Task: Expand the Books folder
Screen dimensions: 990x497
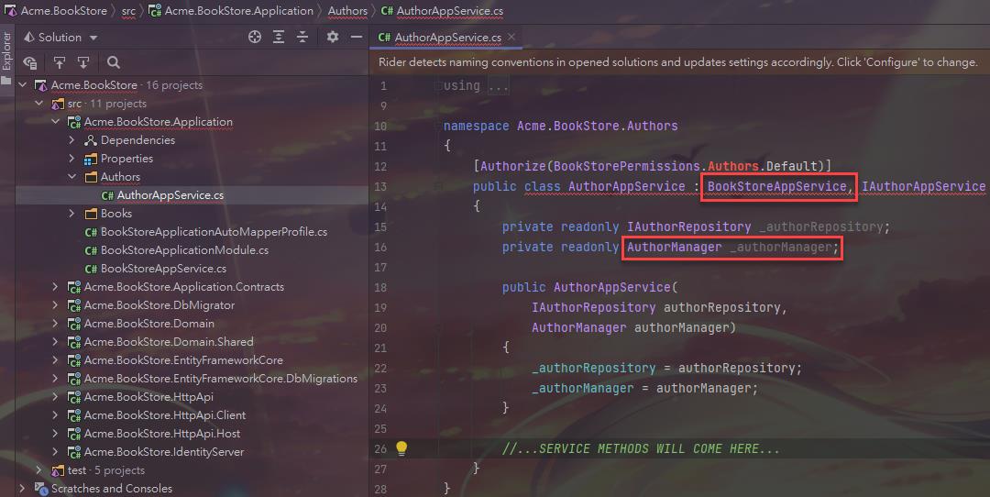Action: (72, 214)
